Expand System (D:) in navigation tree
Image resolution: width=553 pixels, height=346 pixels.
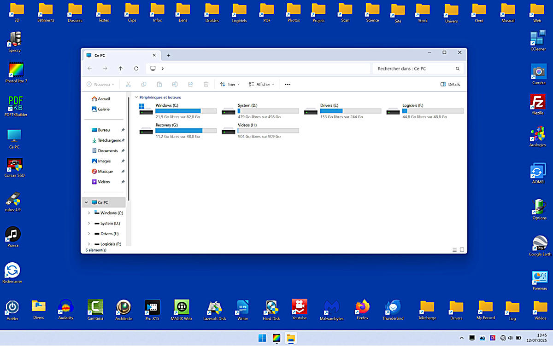[x=89, y=224]
